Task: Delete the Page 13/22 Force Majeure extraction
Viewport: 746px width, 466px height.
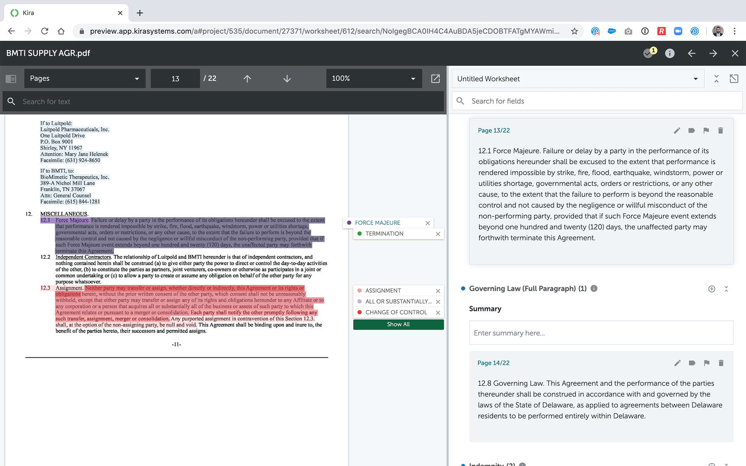Action: tap(720, 130)
